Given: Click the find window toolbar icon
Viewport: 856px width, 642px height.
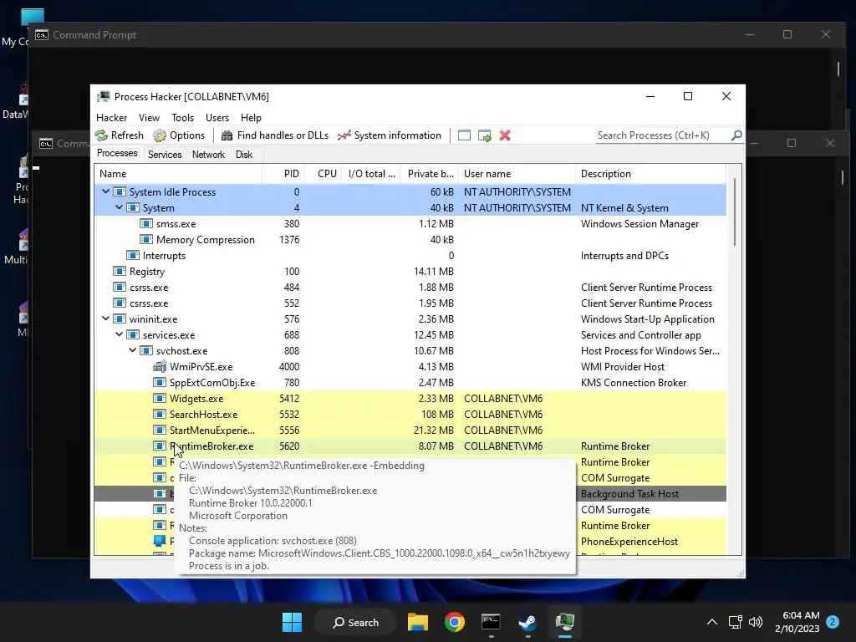Looking at the screenshot, I should [464, 135].
